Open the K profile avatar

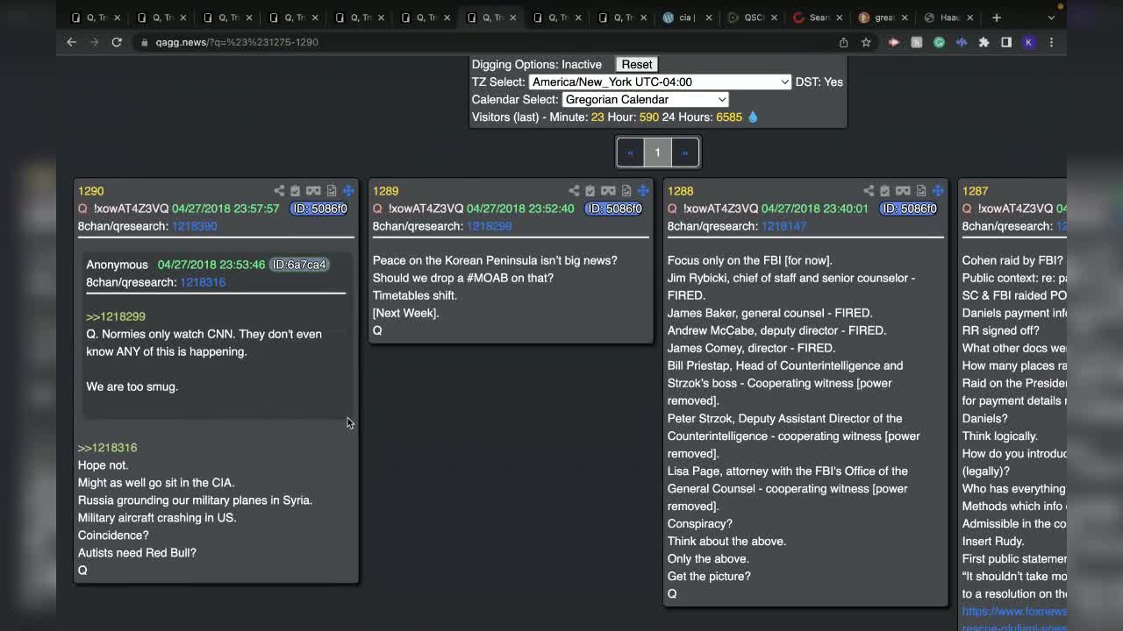click(1029, 42)
